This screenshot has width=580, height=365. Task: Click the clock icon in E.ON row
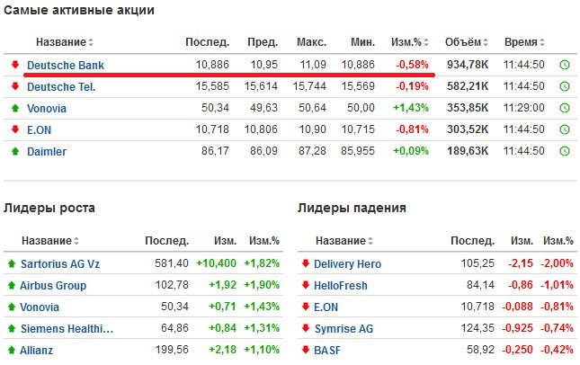click(x=564, y=129)
